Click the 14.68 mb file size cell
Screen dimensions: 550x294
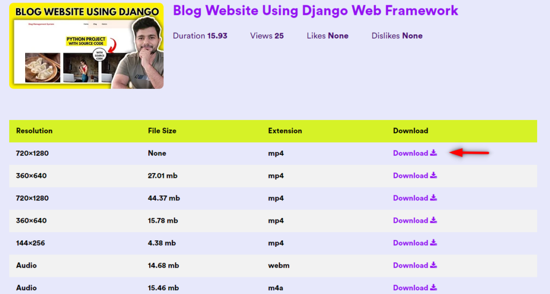pos(163,265)
